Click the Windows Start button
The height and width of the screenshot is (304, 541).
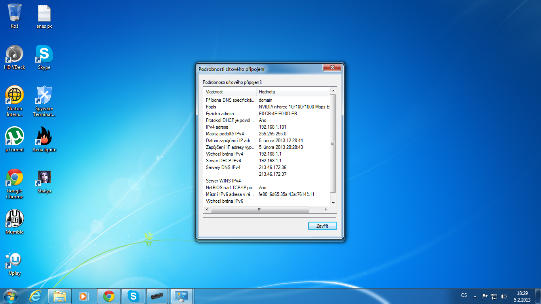[11, 296]
